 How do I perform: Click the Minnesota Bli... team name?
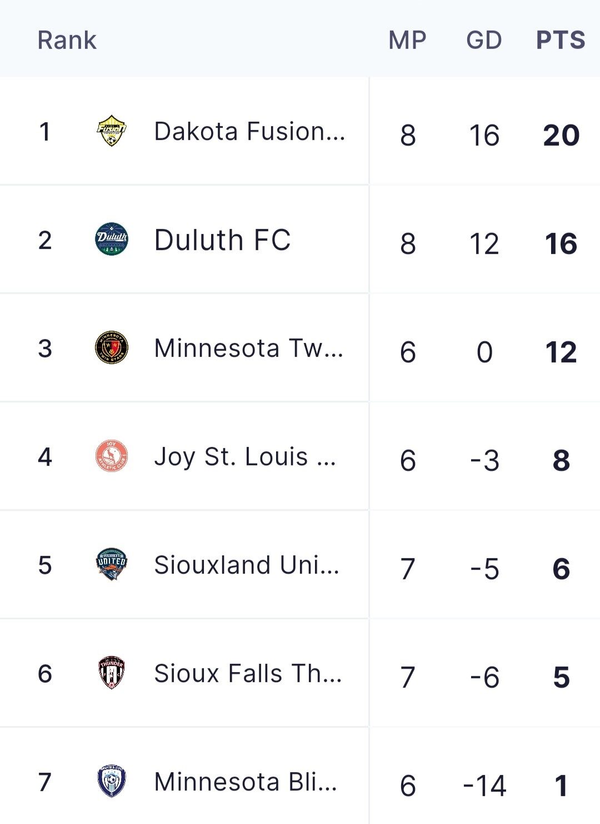(246, 782)
